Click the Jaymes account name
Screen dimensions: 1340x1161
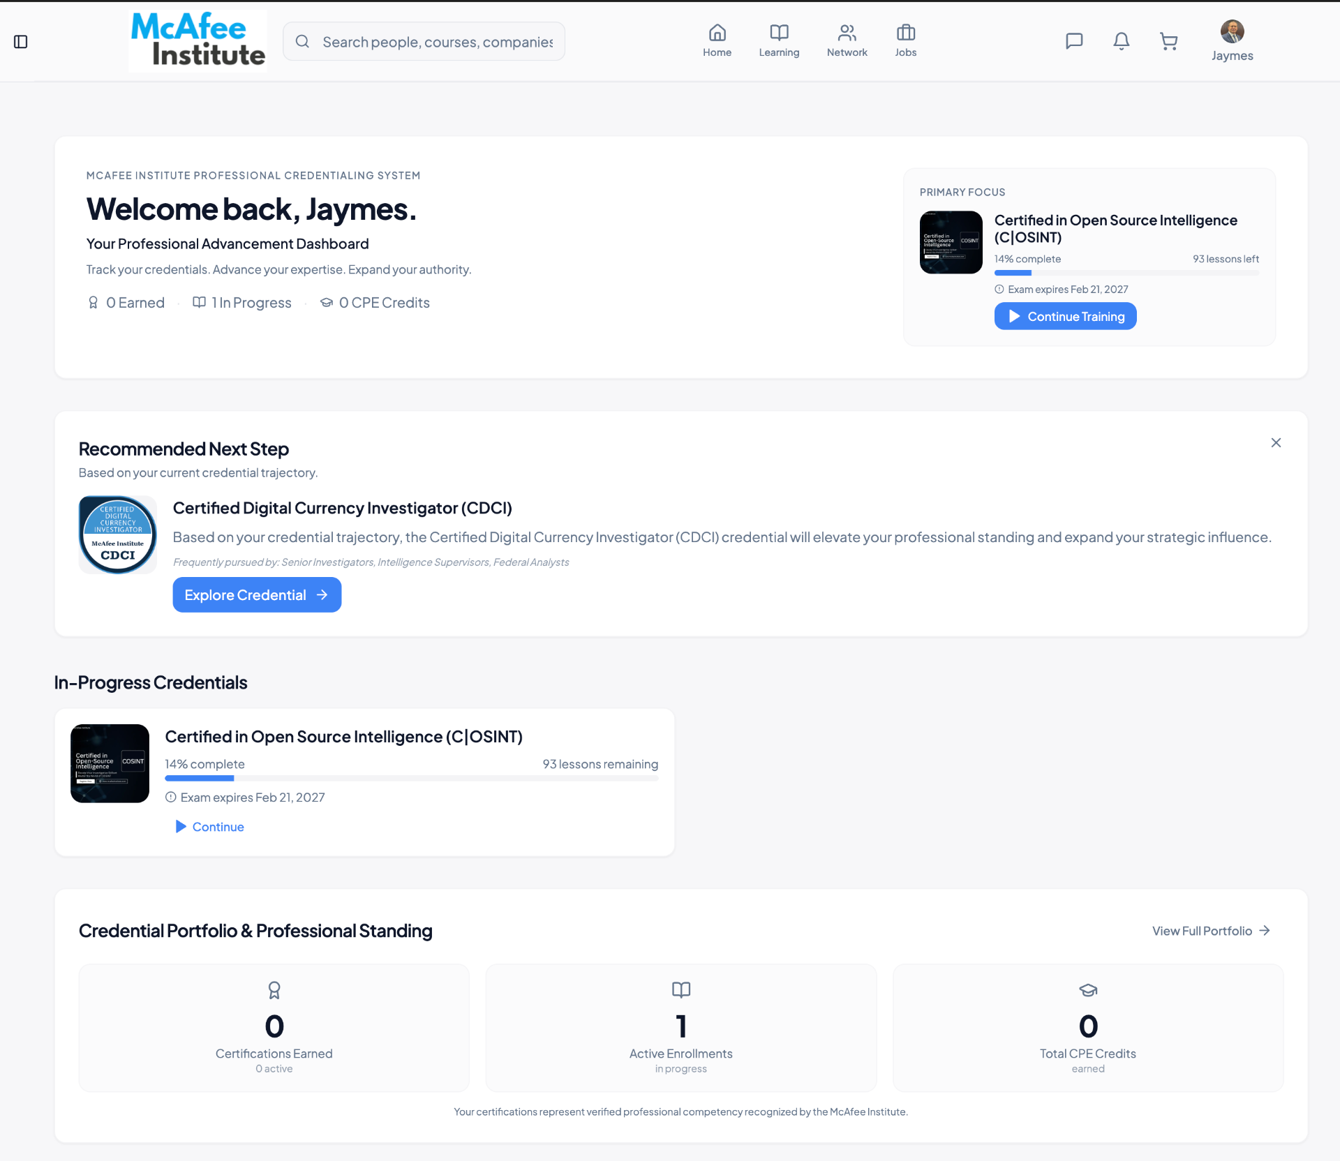[x=1232, y=56]
